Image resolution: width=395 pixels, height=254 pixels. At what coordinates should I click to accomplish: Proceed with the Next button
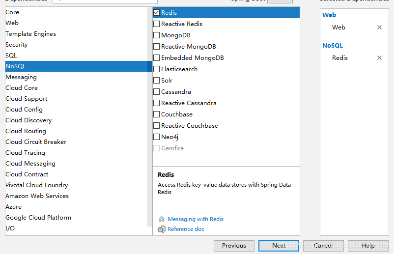point(279,246)
